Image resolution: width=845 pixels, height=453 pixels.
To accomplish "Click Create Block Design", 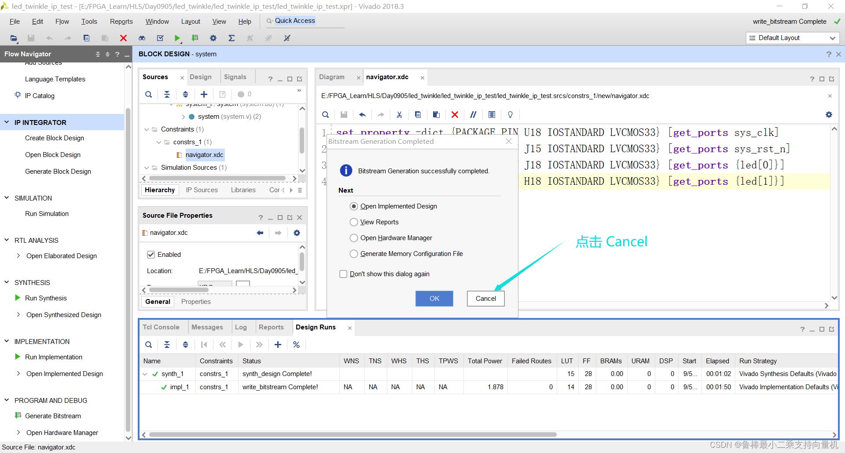I will [55, 138].
